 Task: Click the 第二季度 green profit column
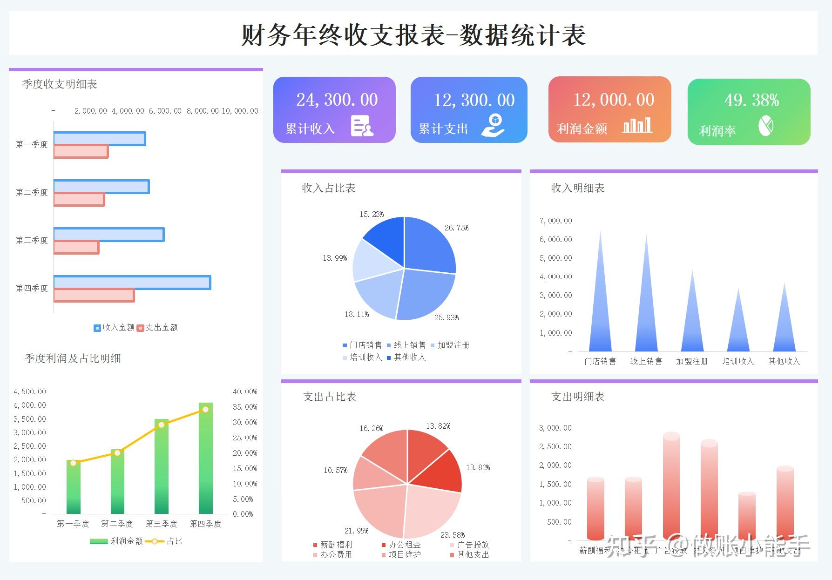pyautogui.click(x=117, y=481)
